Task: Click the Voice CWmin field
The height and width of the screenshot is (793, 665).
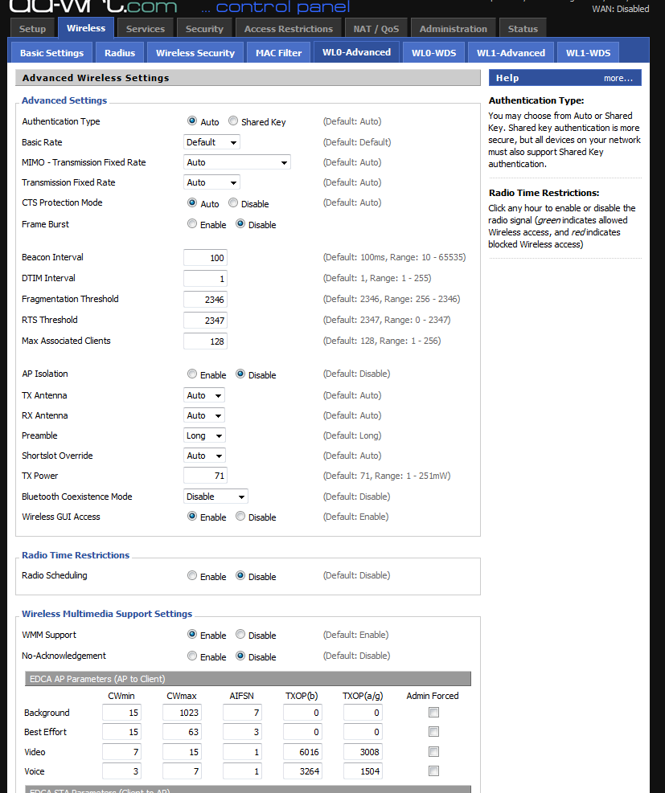Action: coord(121,771)
